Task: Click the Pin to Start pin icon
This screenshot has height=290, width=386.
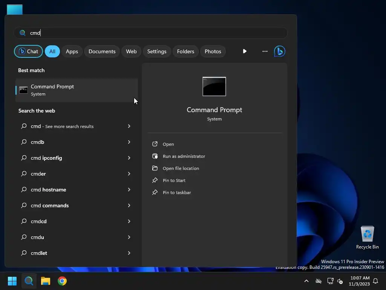Action: tap(155, 180)
